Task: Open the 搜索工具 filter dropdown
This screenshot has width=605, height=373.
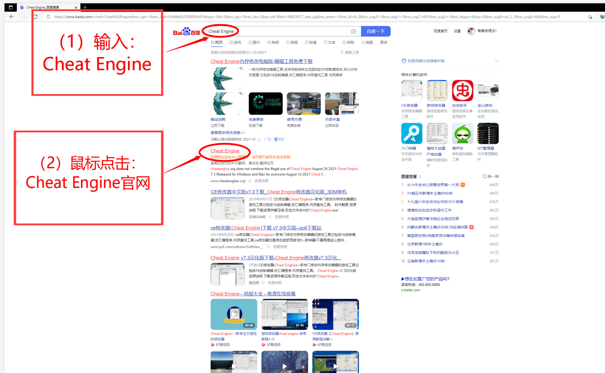Action: pyautogui.click(x=350, y=53)
